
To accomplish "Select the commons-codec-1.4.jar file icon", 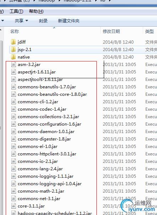I will [13, 109].
